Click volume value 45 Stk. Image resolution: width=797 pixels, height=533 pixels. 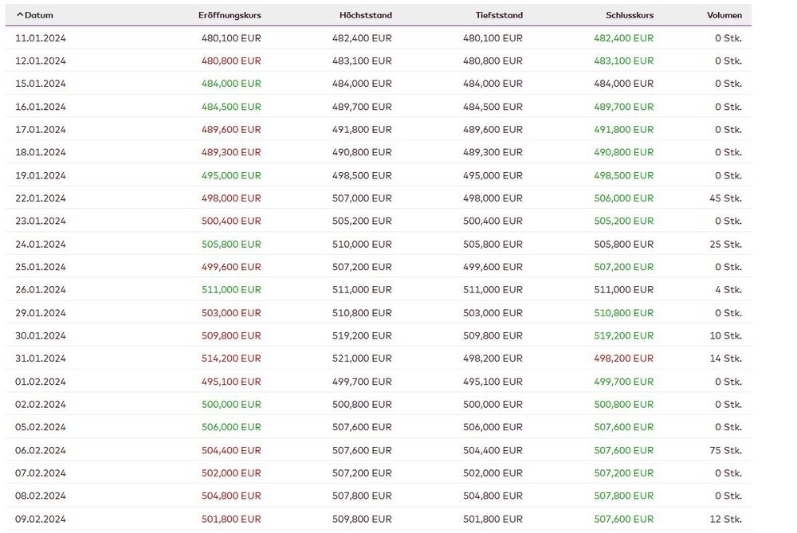tap(725, 198)
